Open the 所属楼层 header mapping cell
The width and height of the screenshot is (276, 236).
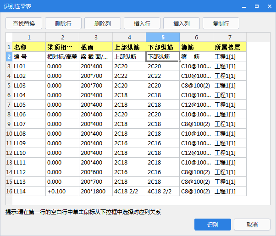[229, 47]
